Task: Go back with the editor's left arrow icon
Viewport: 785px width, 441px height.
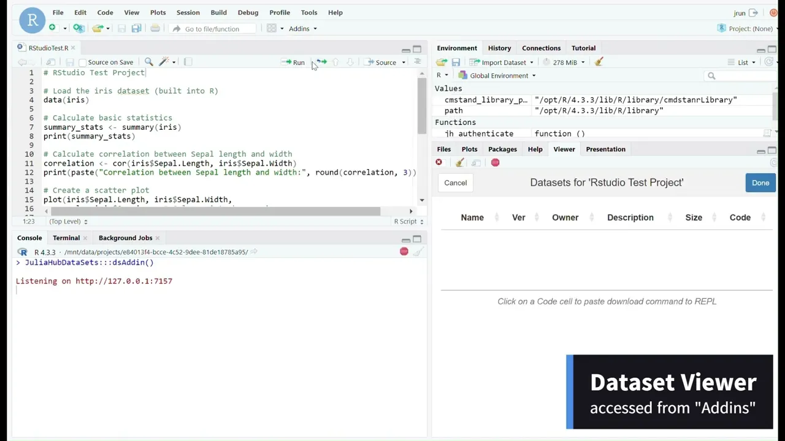Action: coord(22,62)
